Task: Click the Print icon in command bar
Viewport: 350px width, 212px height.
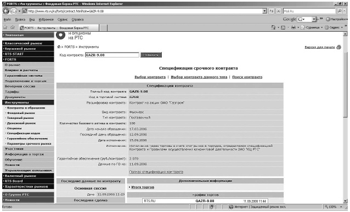Action: (293, 27)
